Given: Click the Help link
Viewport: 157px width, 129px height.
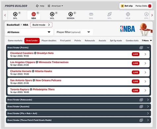Looking at the screenshot, I should point(42,6).
